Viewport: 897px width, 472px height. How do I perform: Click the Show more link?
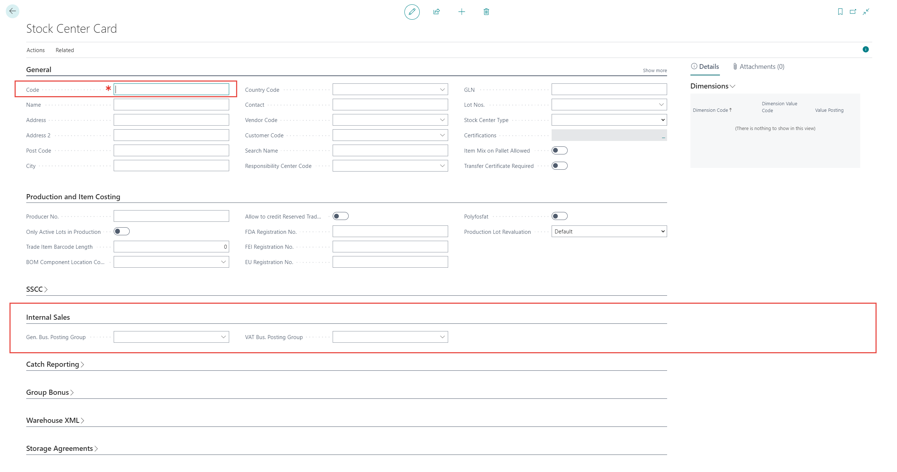click(x=654, y=71)
